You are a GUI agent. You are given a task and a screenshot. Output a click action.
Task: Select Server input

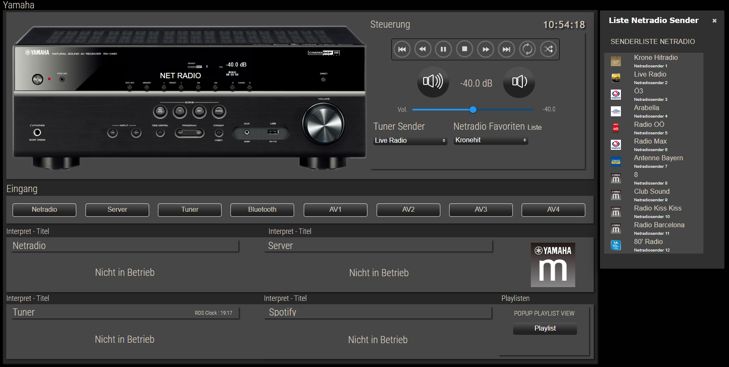point(117,210)
